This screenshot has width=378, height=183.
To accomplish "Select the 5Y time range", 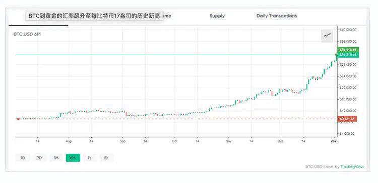I will [x=106, y=158].
